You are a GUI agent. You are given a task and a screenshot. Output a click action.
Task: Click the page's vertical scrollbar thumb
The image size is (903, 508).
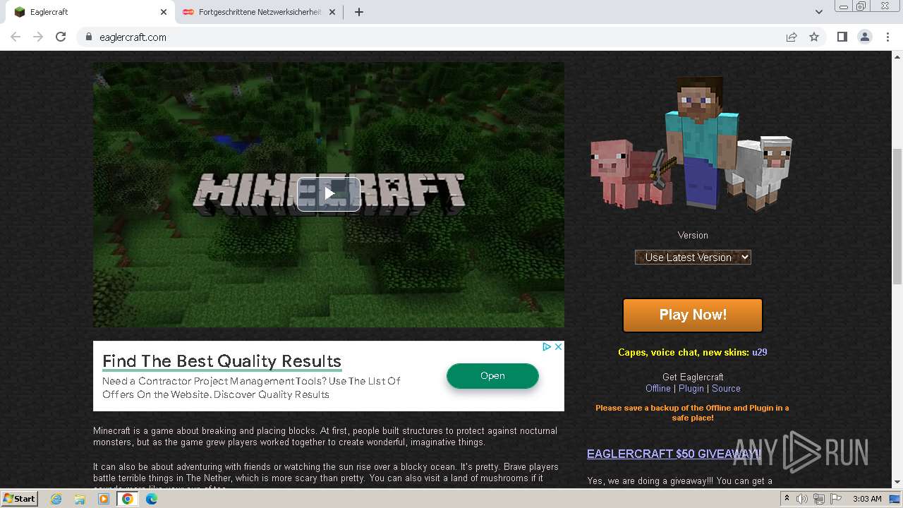[897, 215]
